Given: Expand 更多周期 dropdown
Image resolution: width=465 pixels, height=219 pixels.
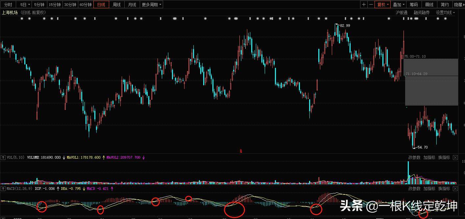Looking at the screenshot, I should coord(152,5).
